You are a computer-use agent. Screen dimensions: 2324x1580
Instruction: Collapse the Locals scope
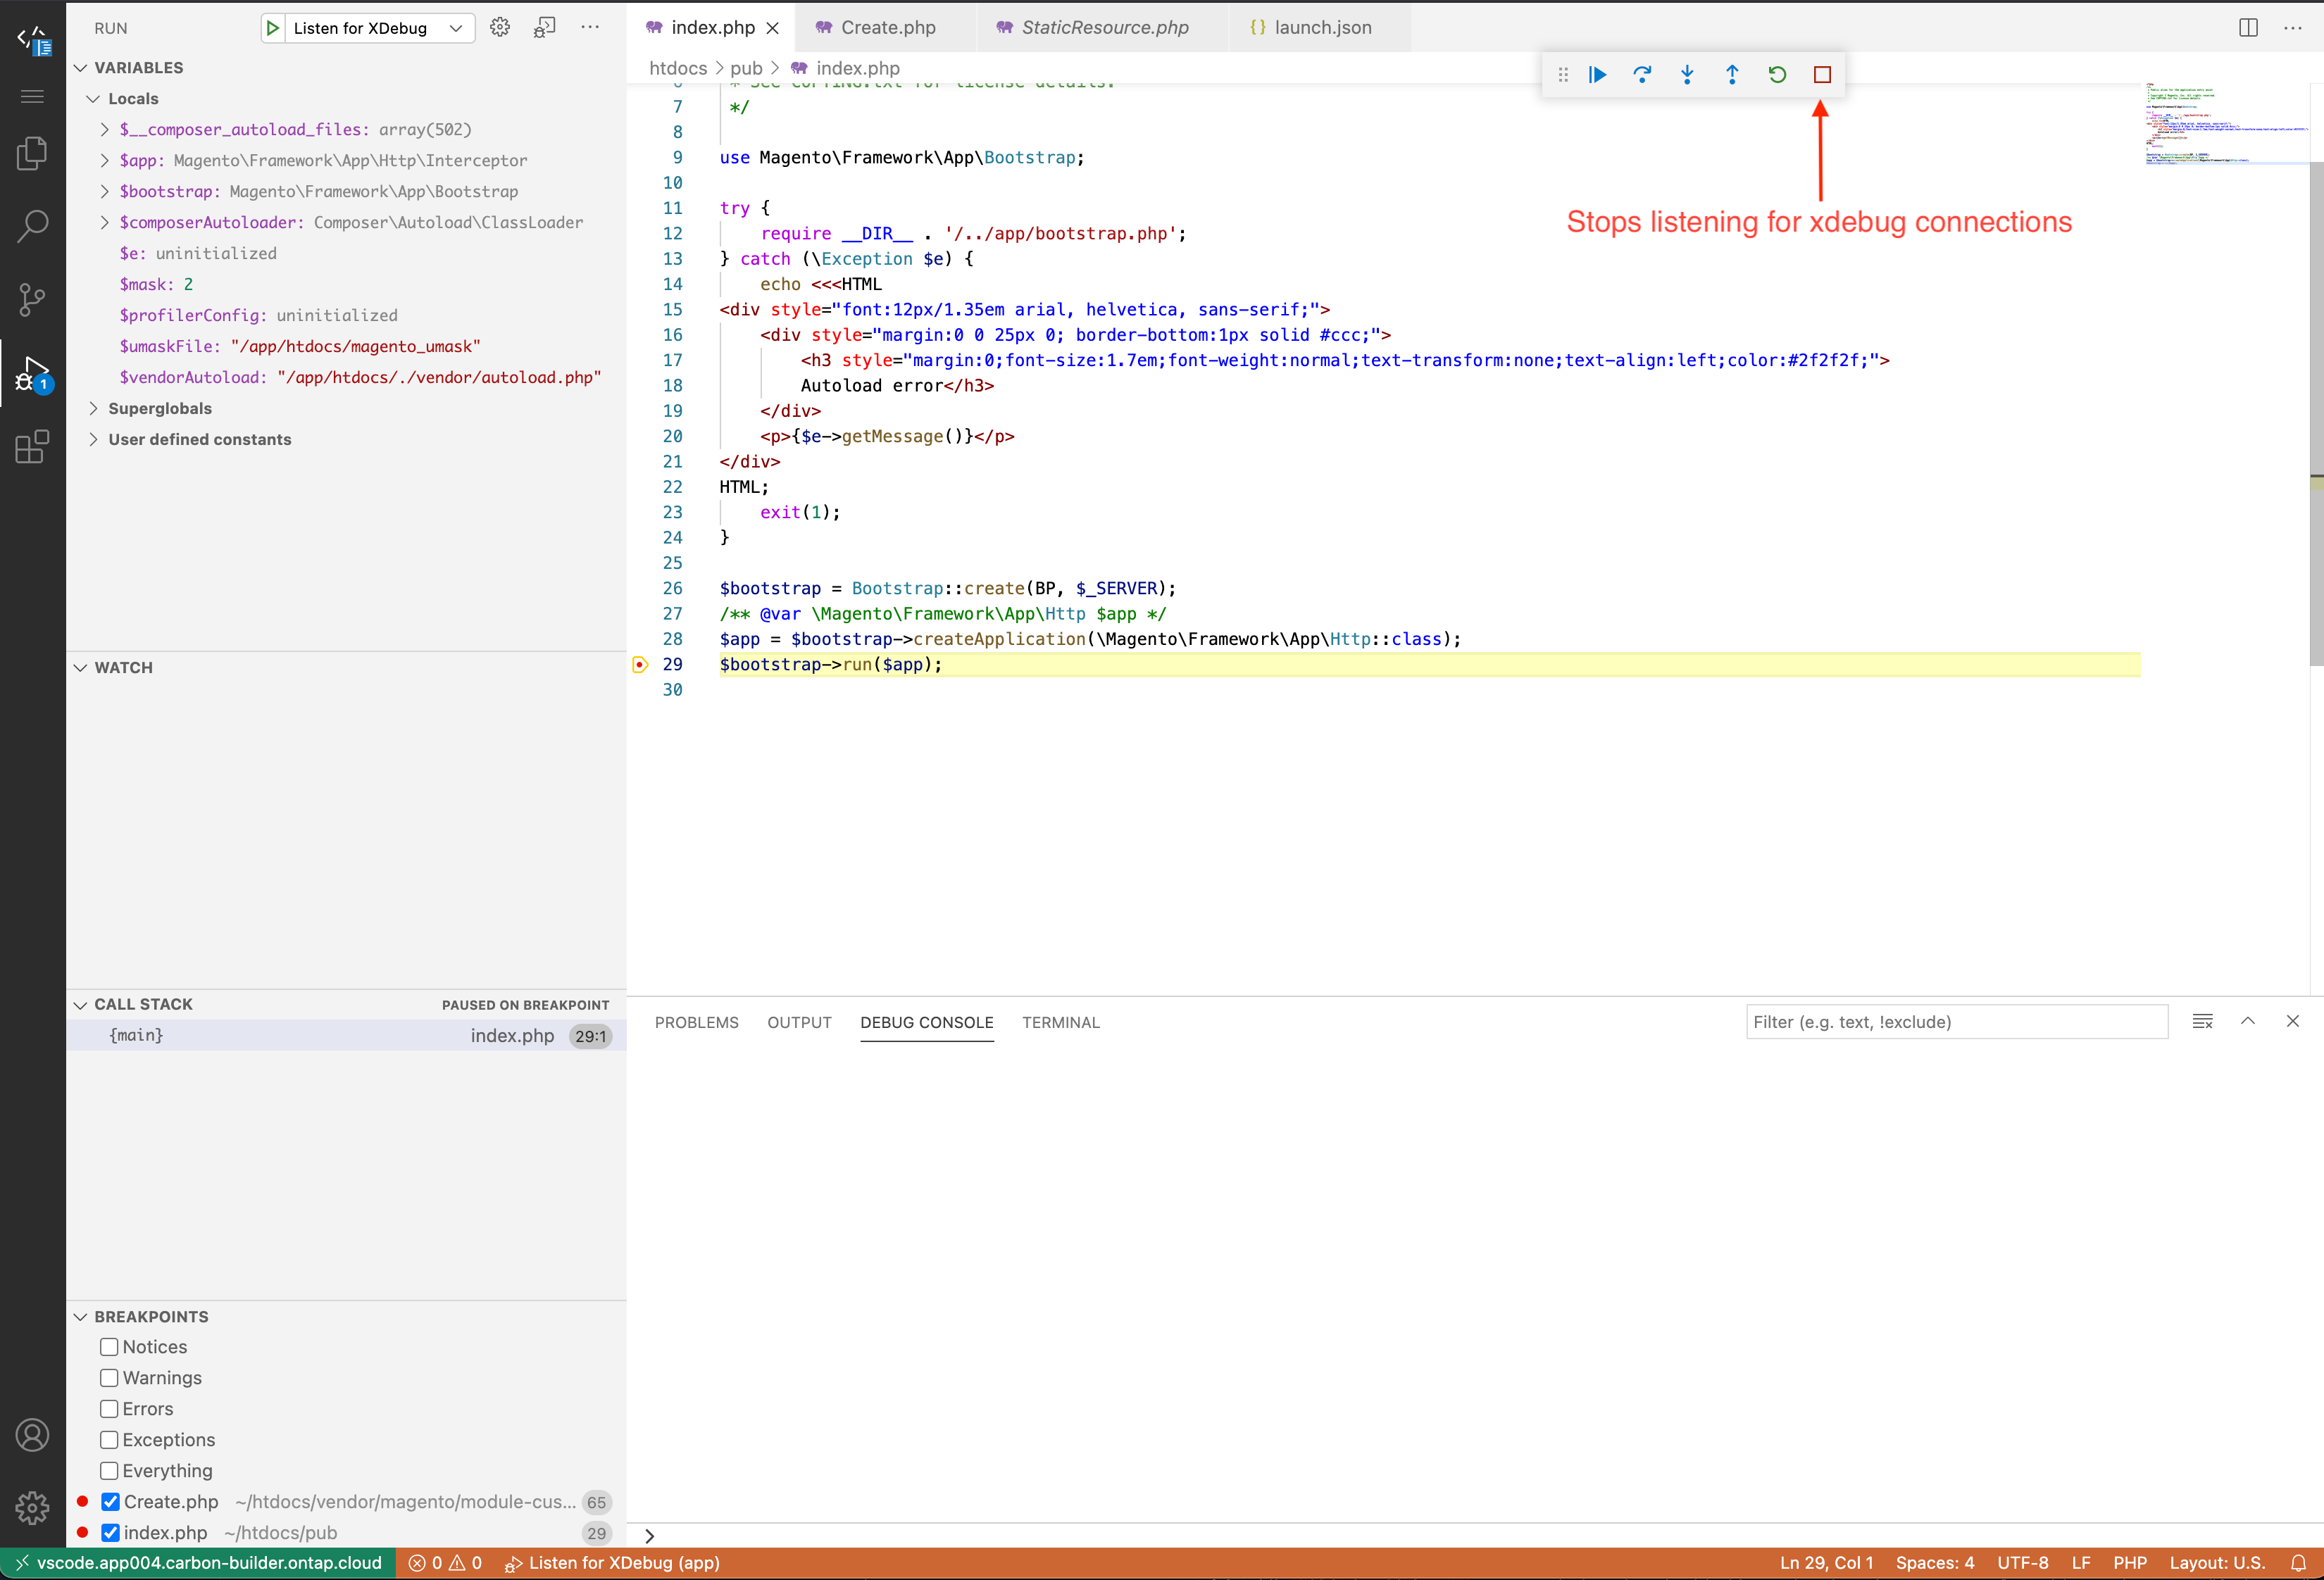click(93, 99)
